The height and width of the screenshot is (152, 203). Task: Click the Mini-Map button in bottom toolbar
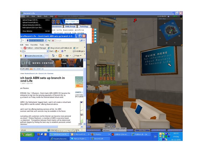pyautogui.click(x=142, y=130)
